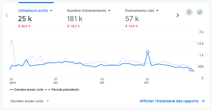The image size is (212, 110).
Task: Click red down arrow under Événements clés
Action: (x=126, y=26)
